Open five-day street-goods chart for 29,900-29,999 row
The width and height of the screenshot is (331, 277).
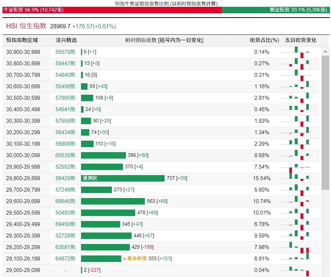pos(300,167)
